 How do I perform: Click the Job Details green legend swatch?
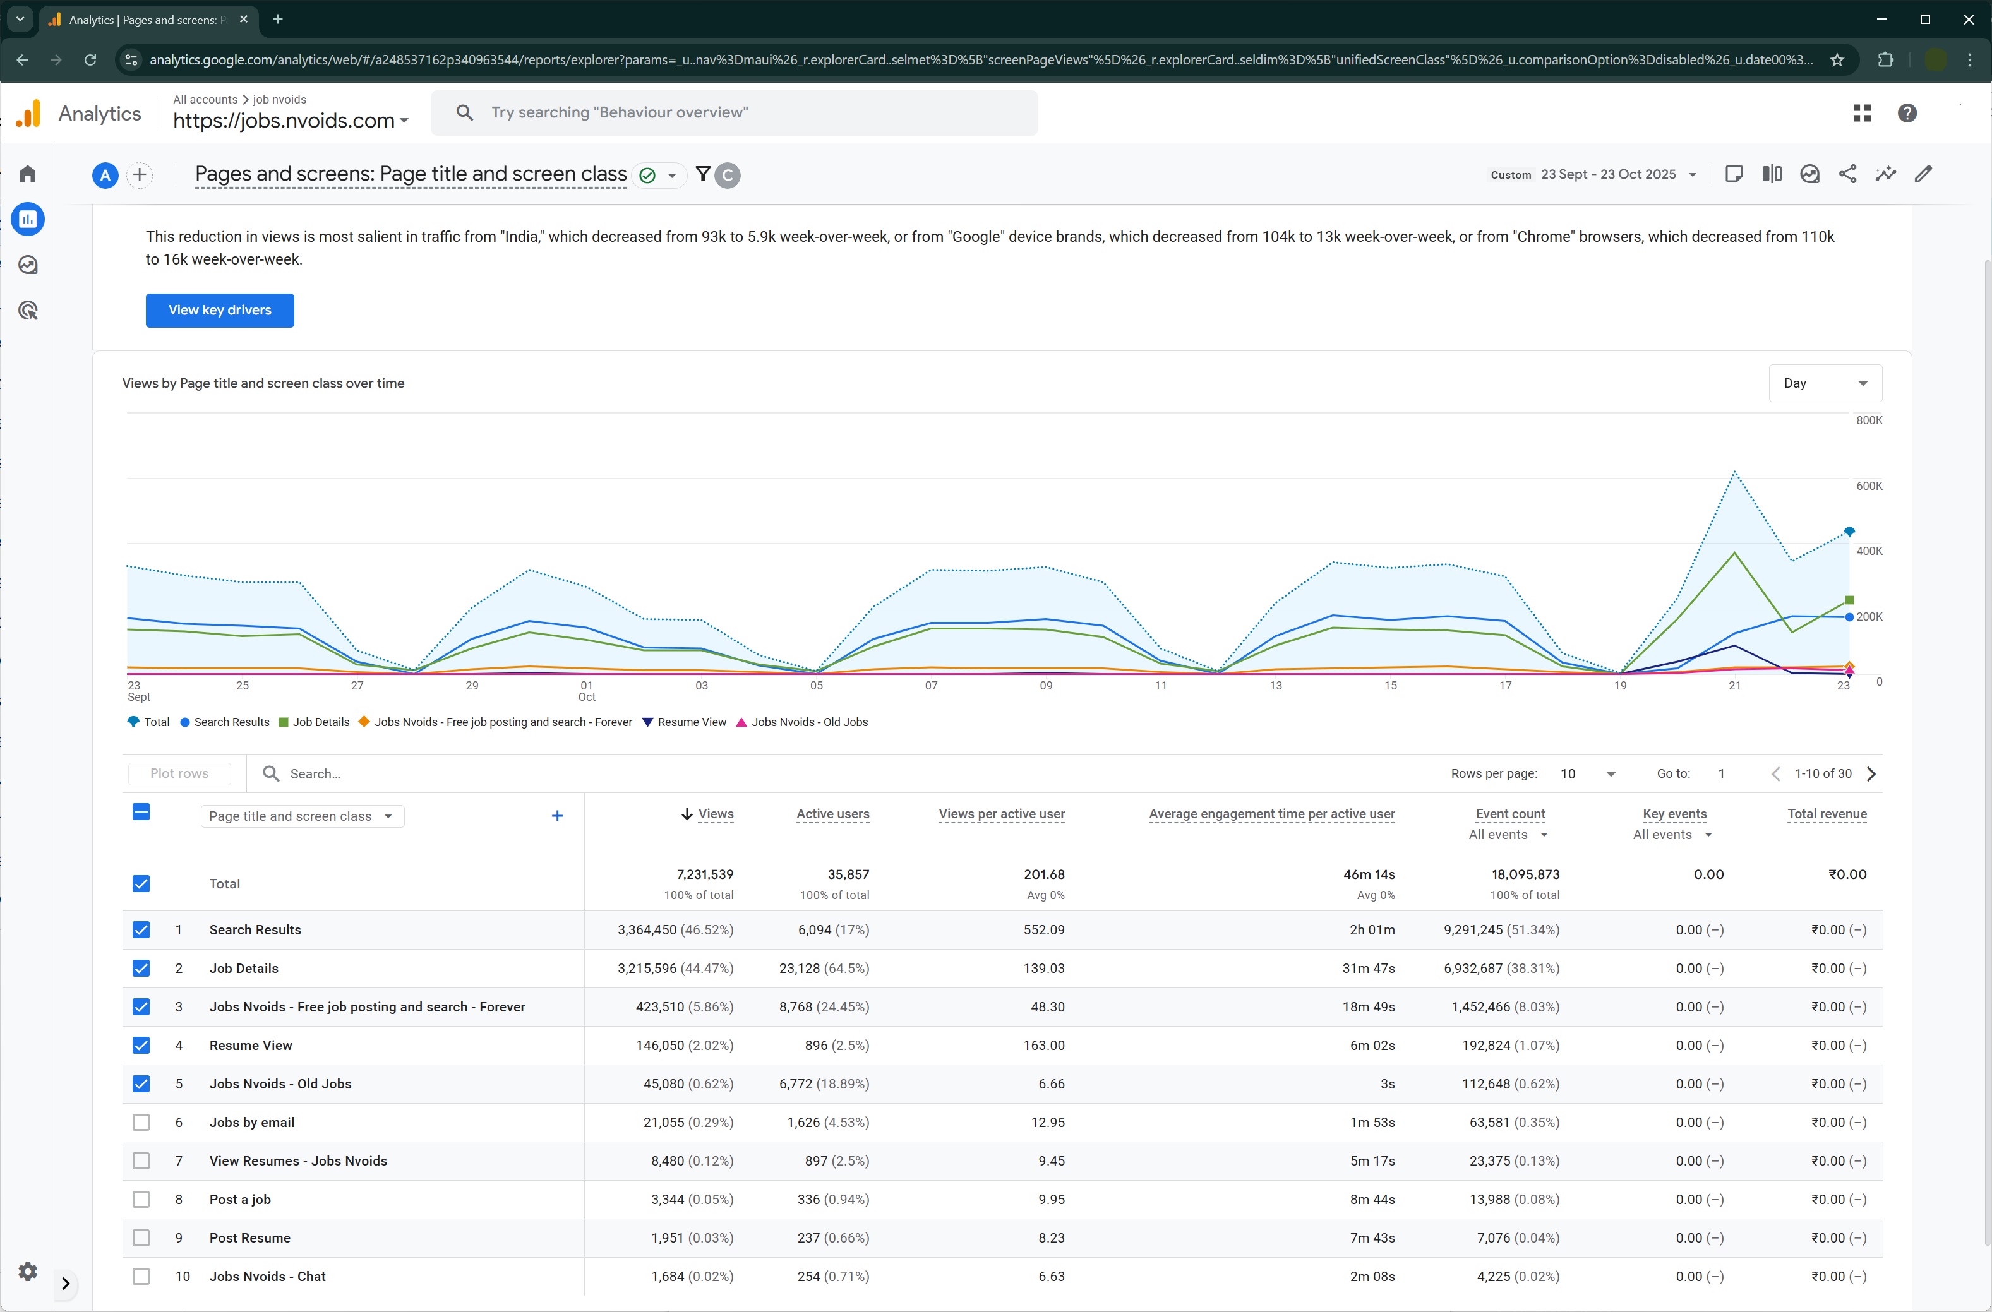pos(284,722)
